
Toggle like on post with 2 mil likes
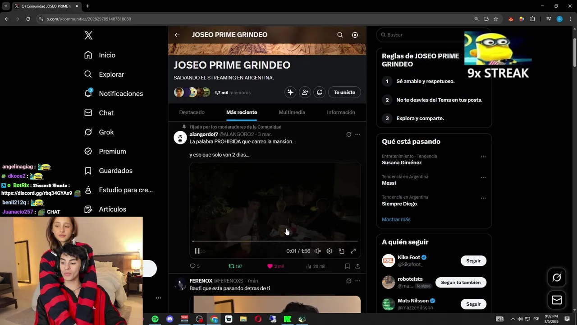(275, 266)
